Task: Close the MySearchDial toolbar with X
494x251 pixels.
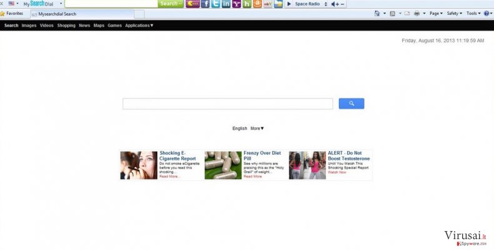Action: point(1,4)
